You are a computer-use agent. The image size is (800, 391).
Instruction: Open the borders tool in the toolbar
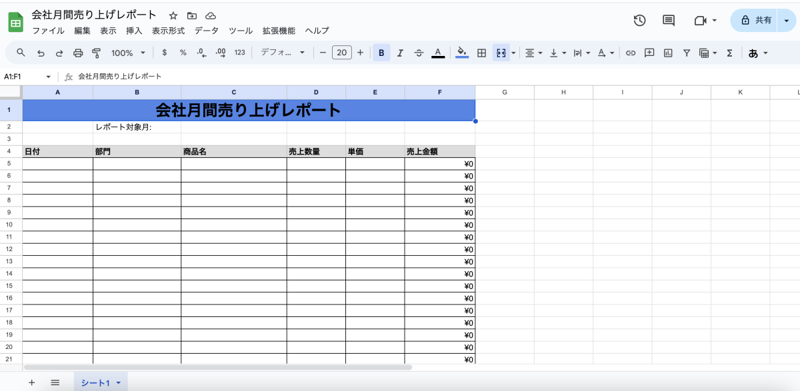click(481, 53)
